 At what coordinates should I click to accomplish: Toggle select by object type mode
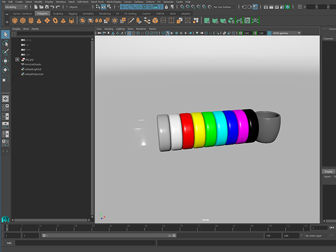pyautogui.click(x=103, y=7)
